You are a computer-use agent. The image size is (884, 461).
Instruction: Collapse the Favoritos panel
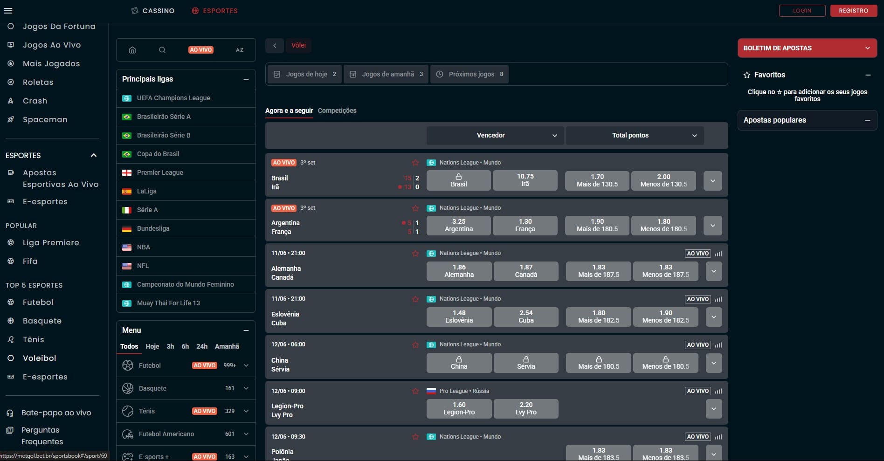868,75
